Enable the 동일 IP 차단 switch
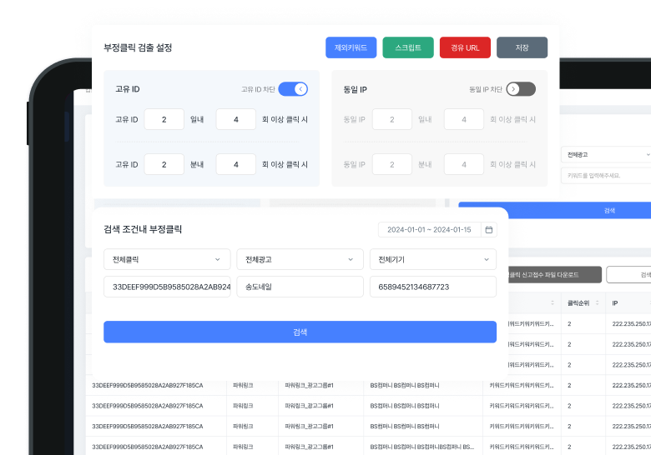Image resolution: width=651 pixels, height=455 pixels. (521, 89)
